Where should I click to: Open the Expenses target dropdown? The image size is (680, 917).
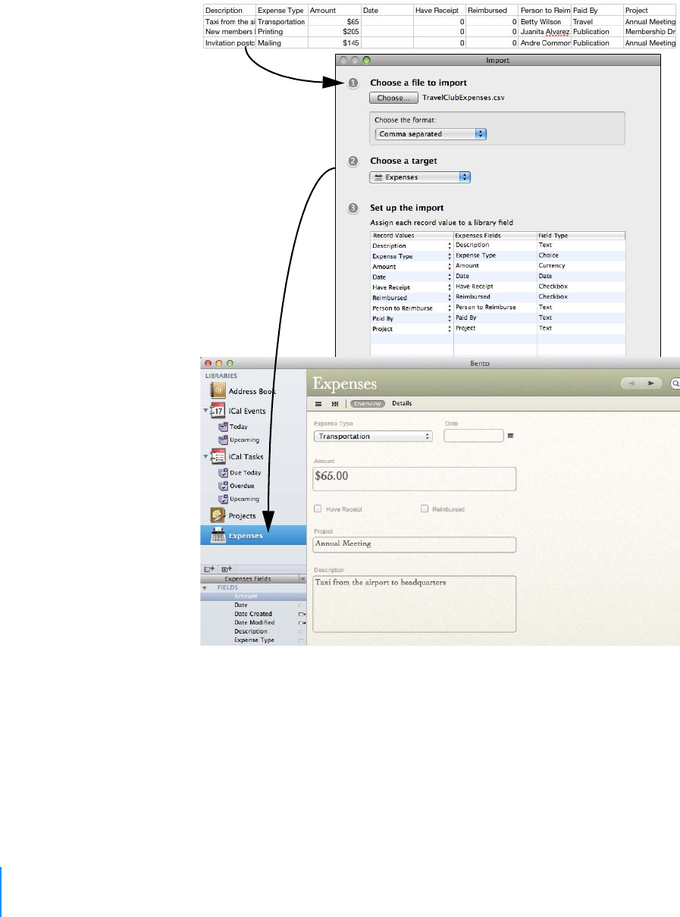click(x=420, y=177)
